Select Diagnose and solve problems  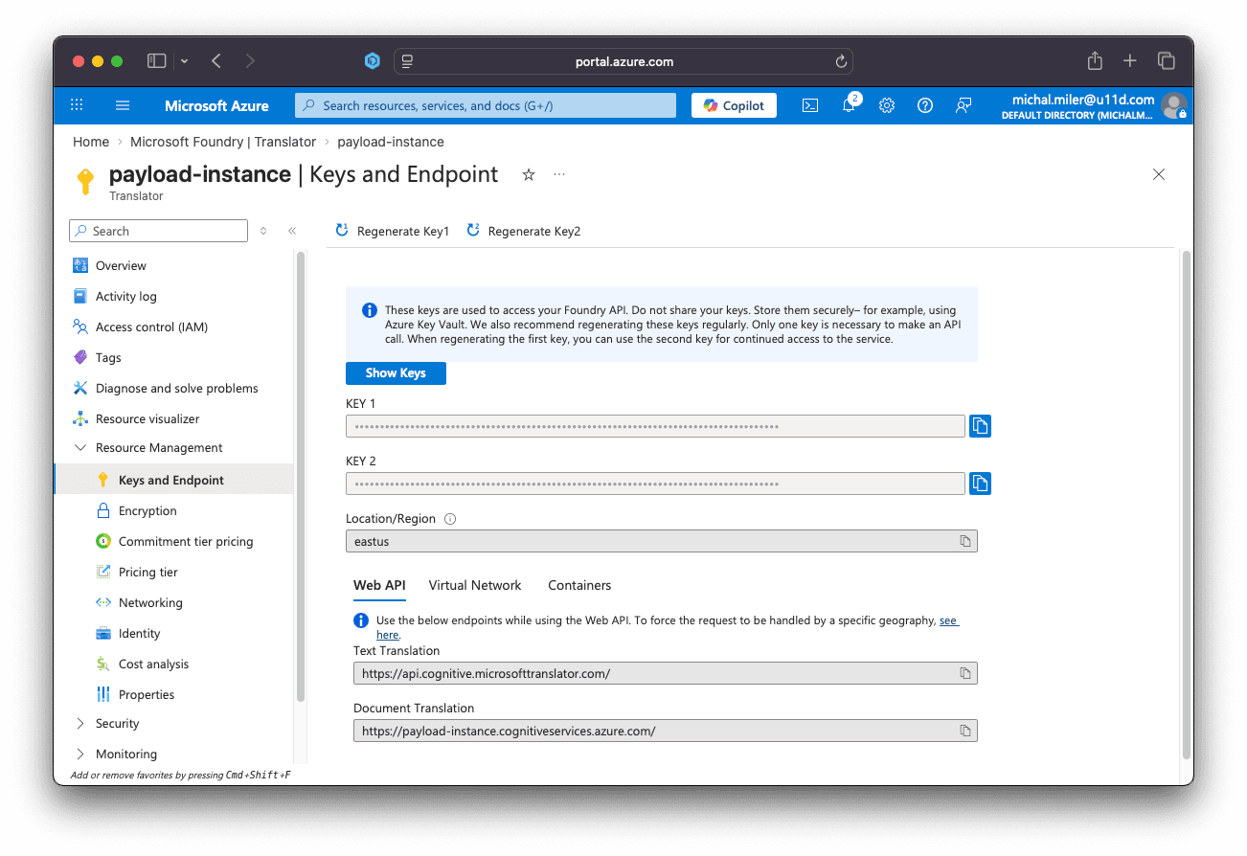pyautogui.click(x=176, y=388)
